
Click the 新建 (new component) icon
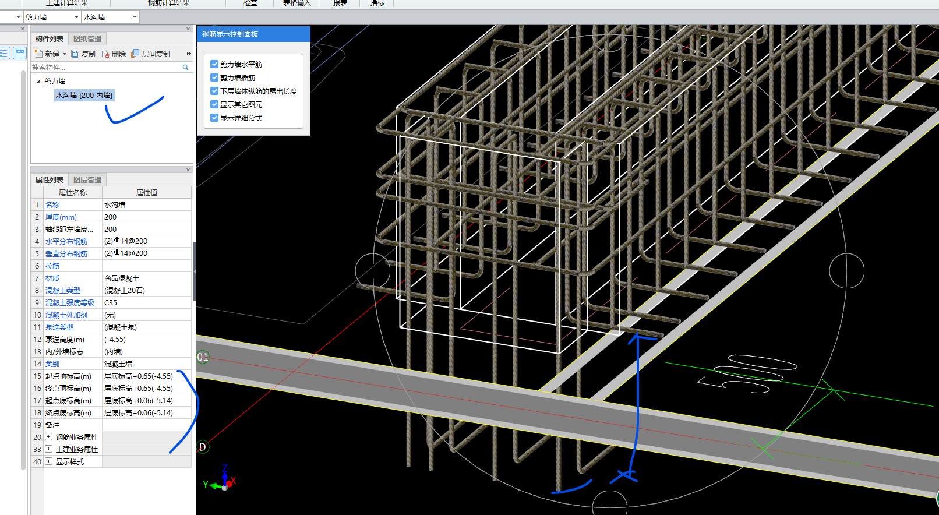point(38,54)
